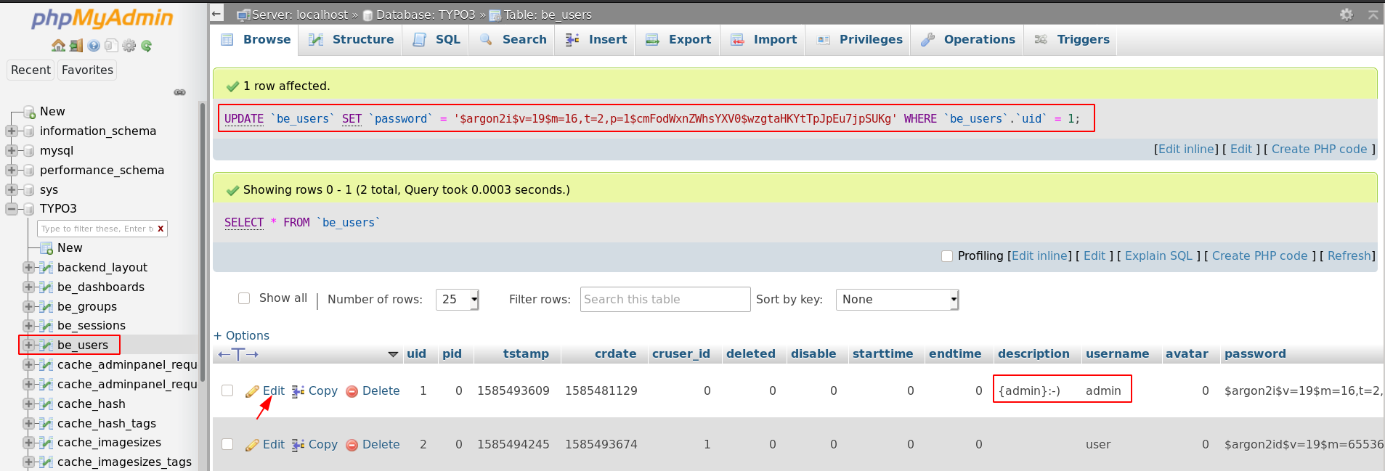Click red Delete icon for admin row
1385x471 pixels.
pos(352,391)
